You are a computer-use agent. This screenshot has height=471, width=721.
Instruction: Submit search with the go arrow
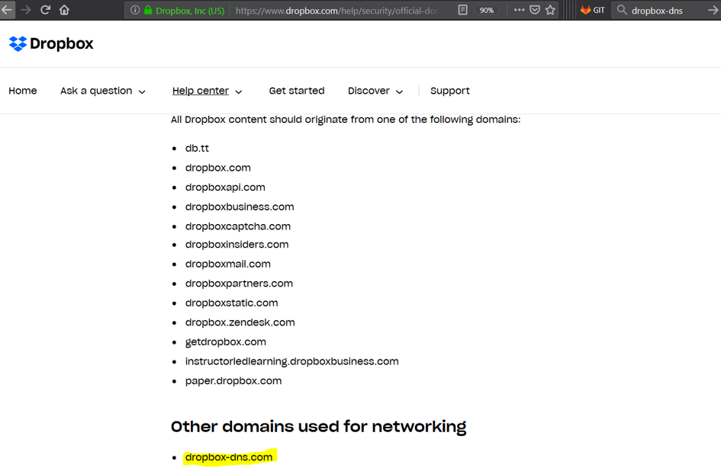coord(713,10)
